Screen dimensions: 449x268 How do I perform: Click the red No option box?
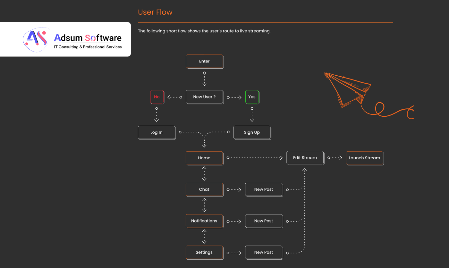[x=157, y=97]
